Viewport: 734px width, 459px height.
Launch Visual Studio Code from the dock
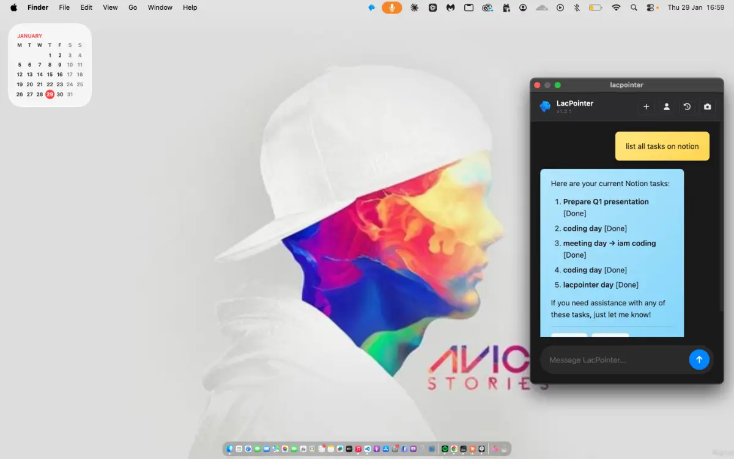point(368,449)
